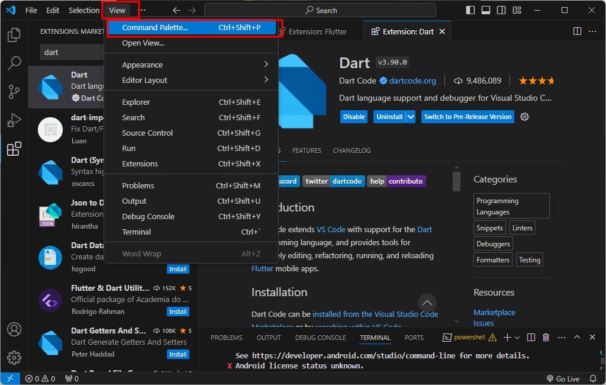Select Output in View menu
Screen dimensions: 606x385
[191, 201]
